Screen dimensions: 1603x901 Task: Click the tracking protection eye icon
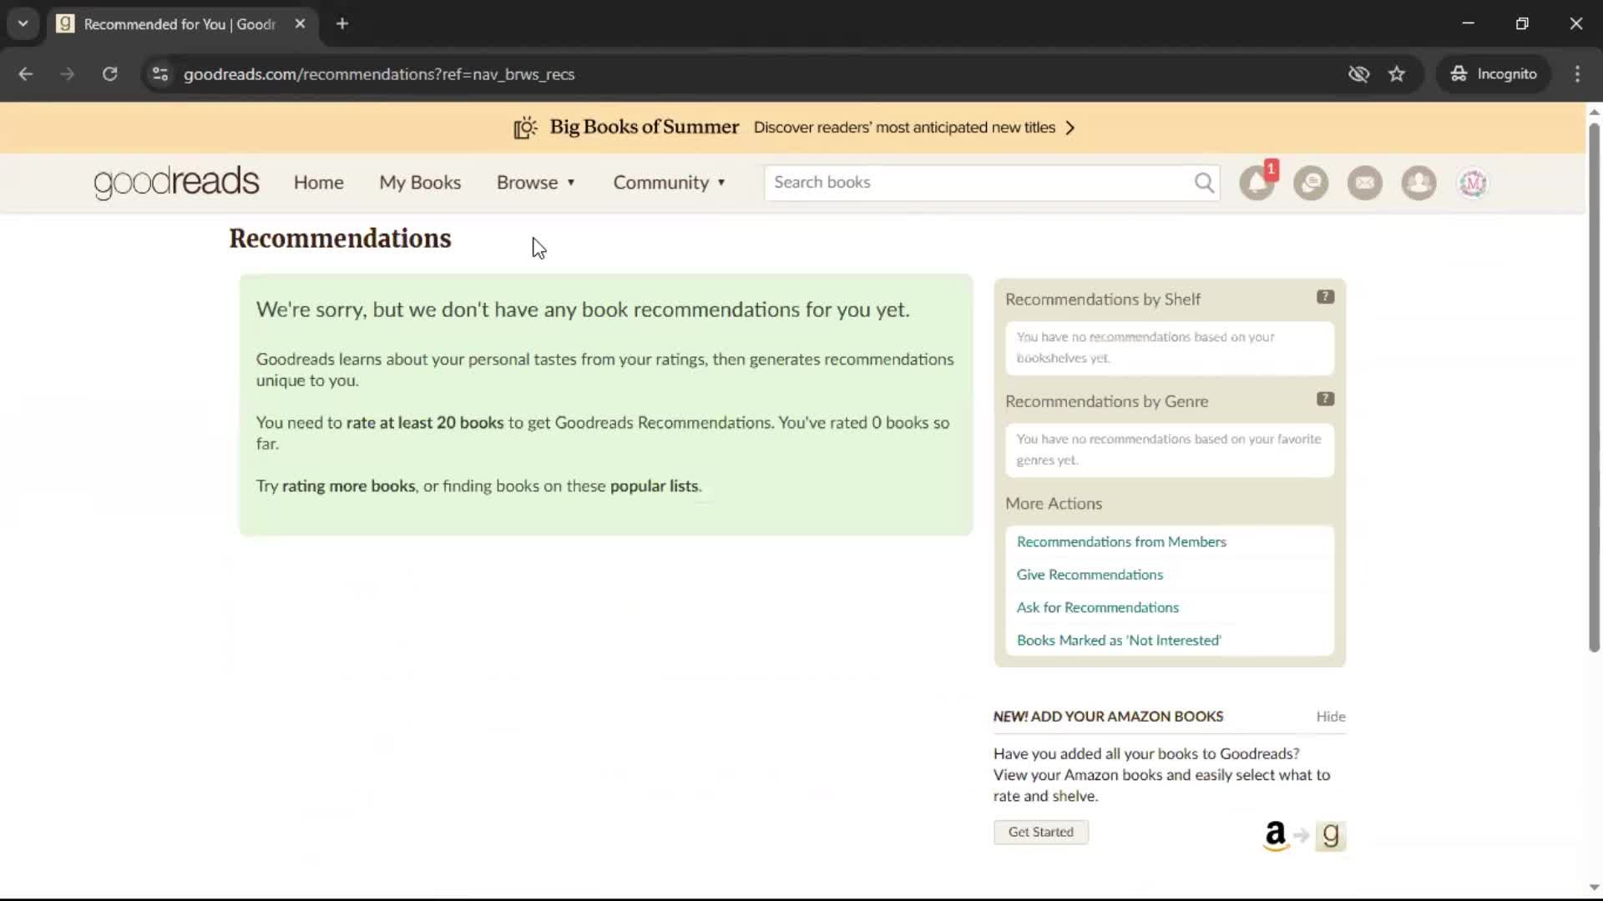[1358, 74]
